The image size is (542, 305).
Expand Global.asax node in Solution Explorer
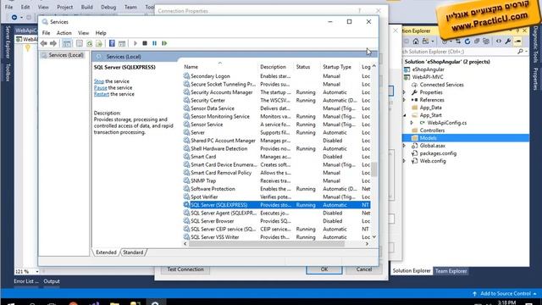pyautogui.click(x=404, y=146)
